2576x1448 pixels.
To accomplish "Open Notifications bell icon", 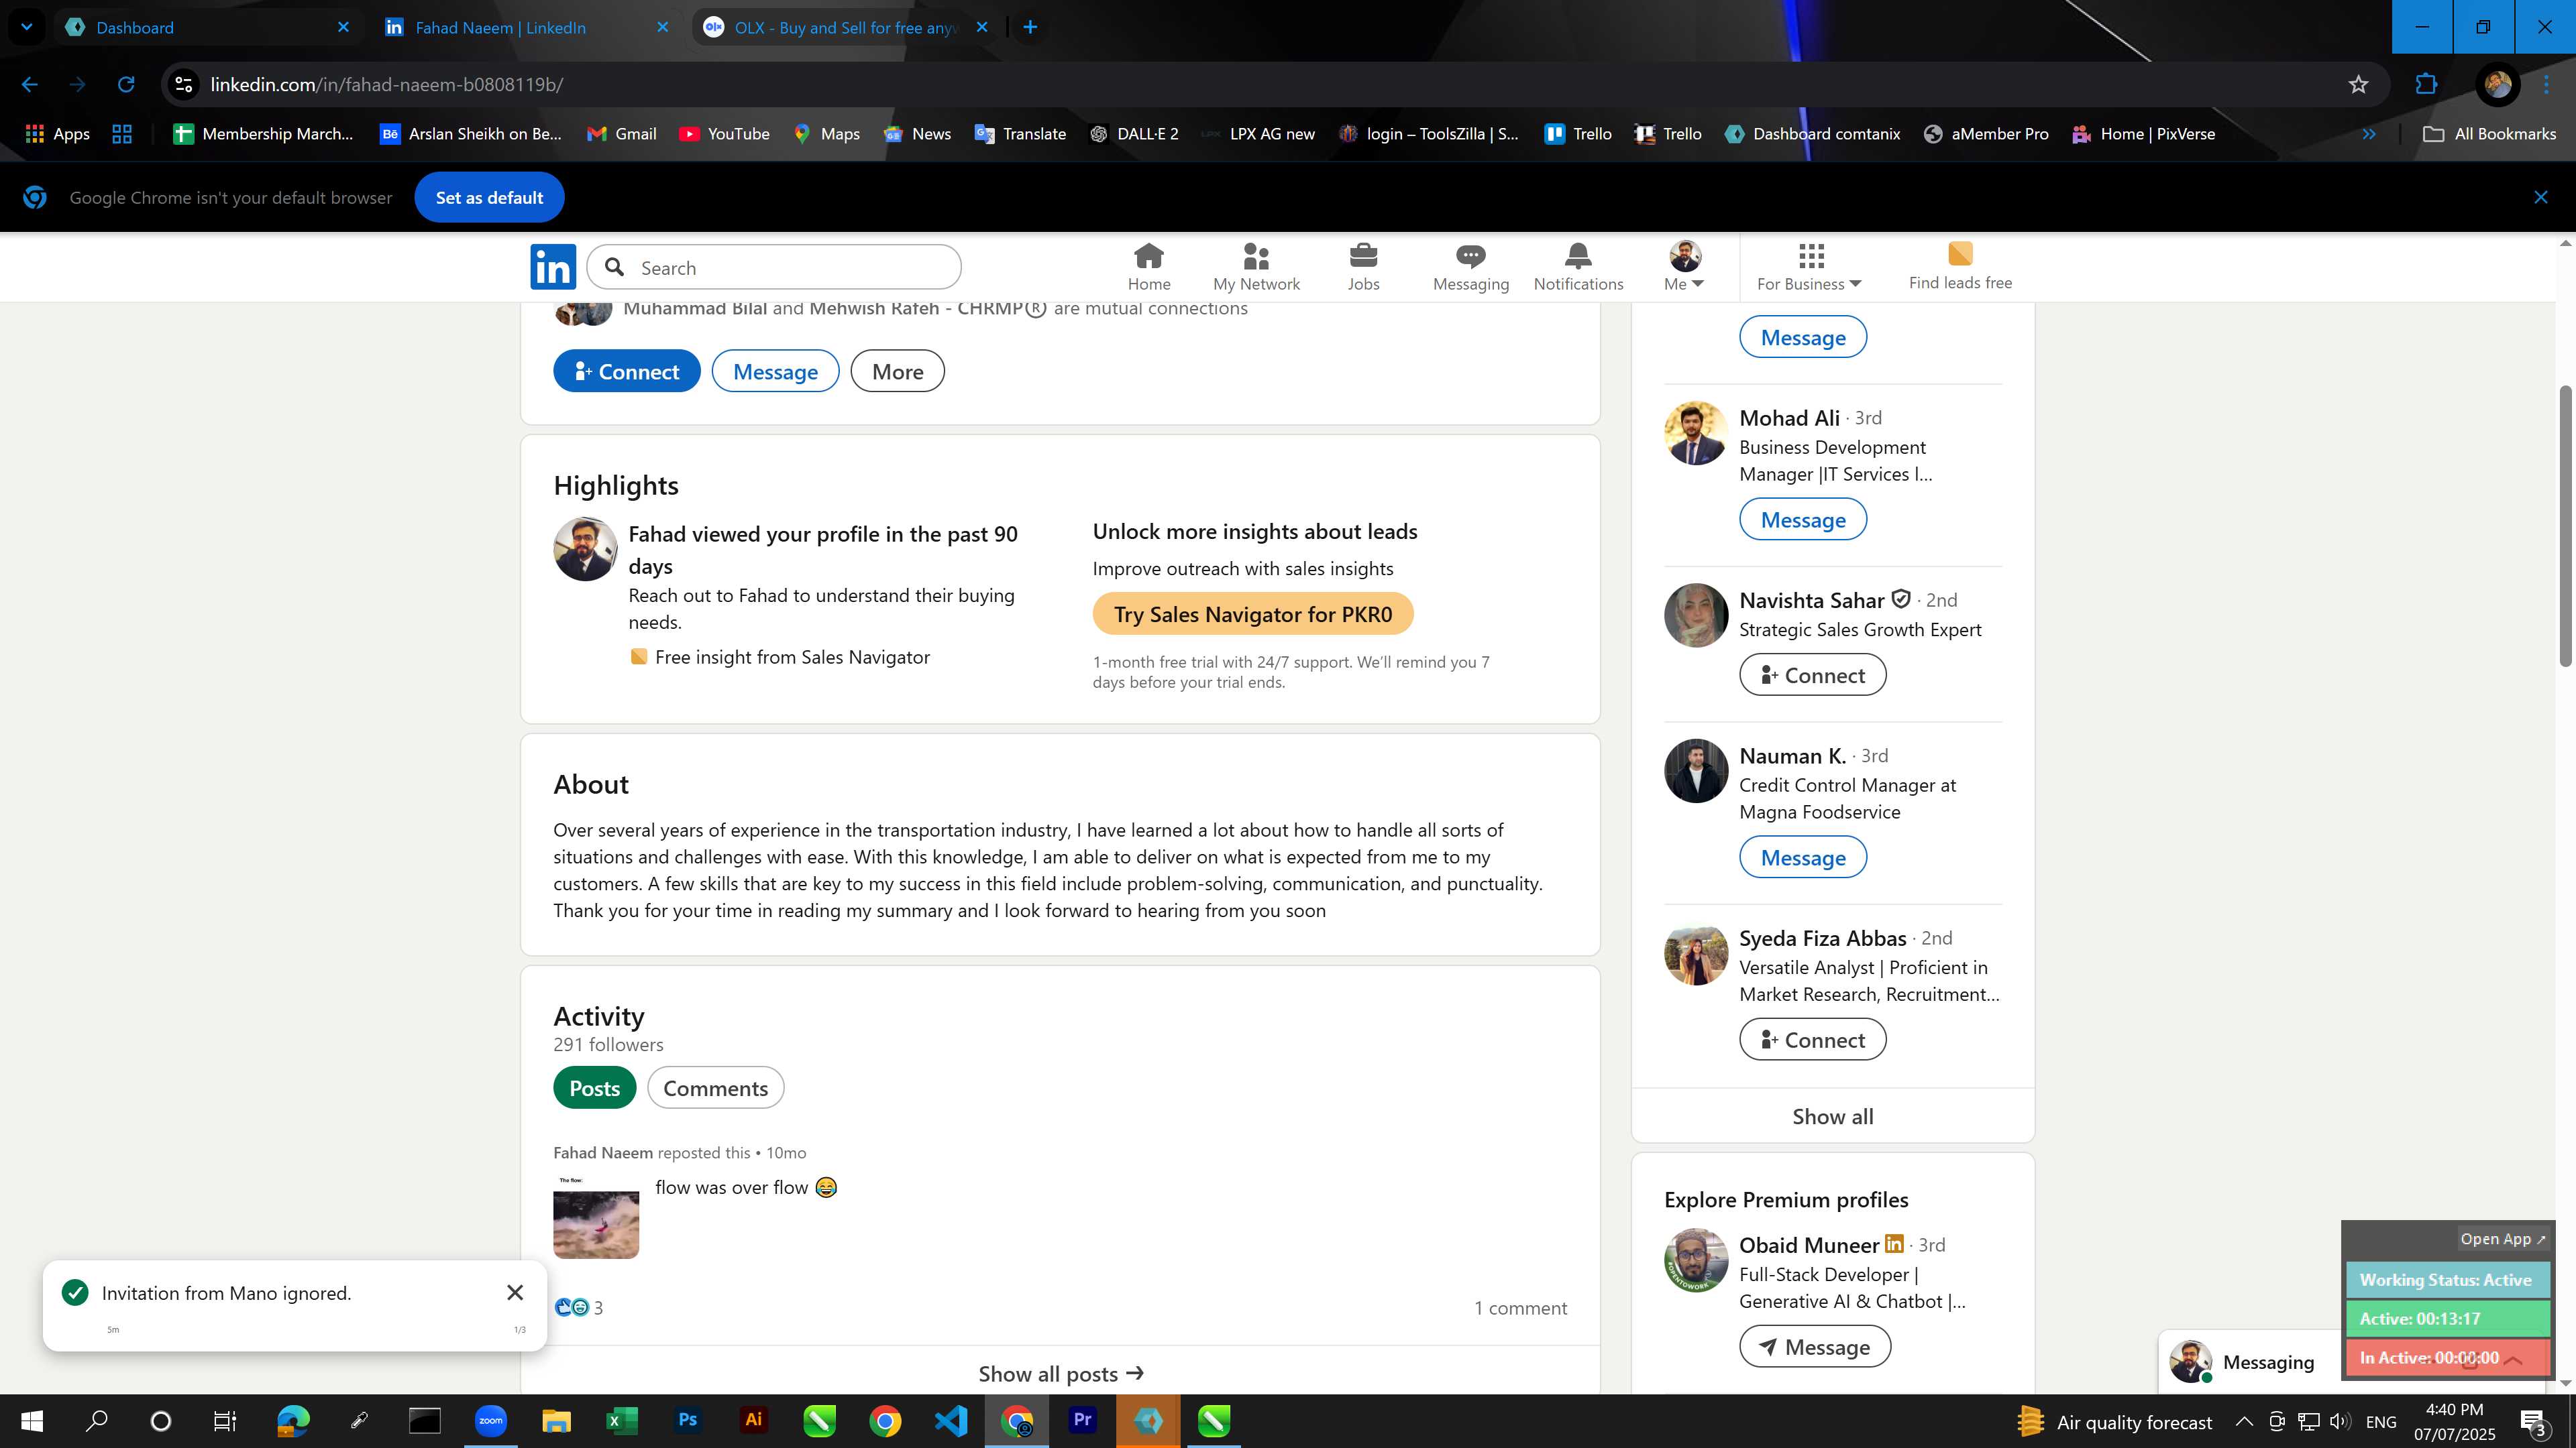I will tap(1578, 268).
